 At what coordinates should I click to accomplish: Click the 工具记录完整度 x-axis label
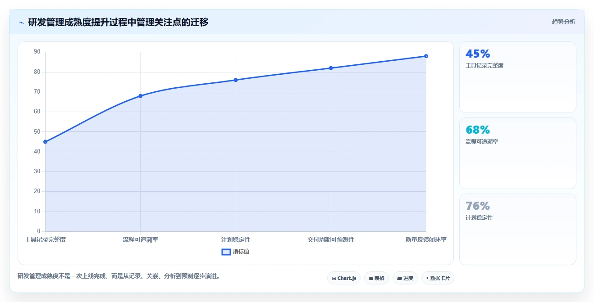(45, 239)
